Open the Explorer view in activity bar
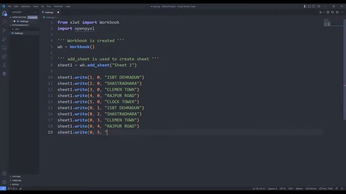This screenshot has height=194, width=346. click(x=4, y=13)
